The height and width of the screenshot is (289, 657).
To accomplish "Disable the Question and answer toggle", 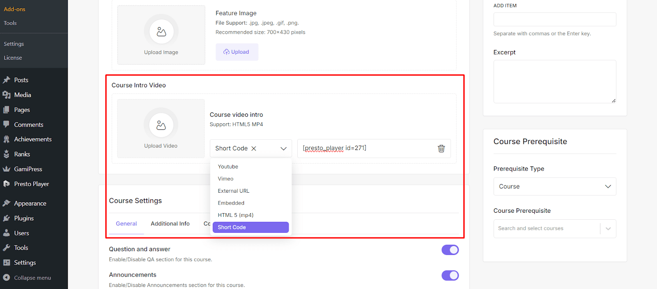I will (x=450, y=250).
